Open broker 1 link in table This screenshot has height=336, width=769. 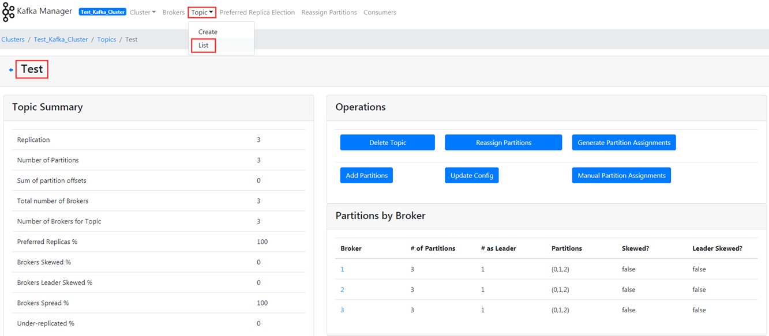[x=342, y=269]
